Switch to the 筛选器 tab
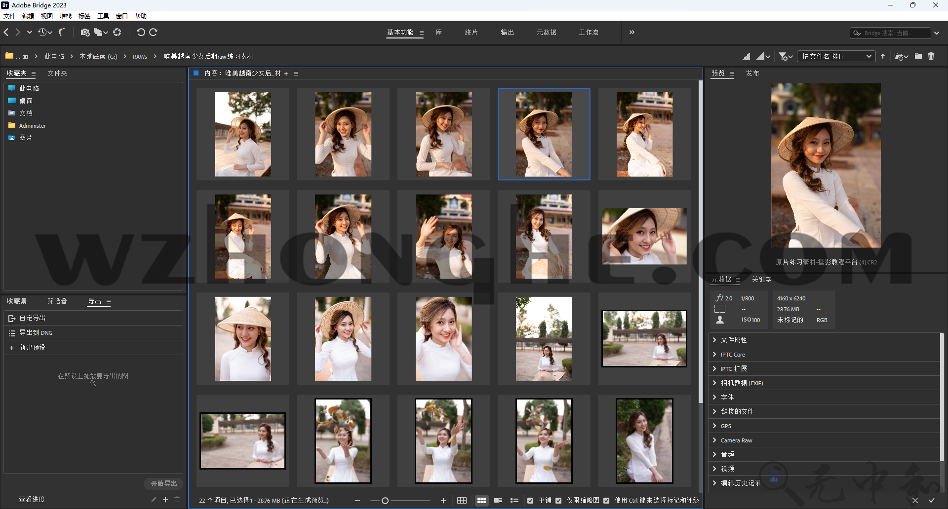The width and height of the screenshot is (948, 509). (57, 301)
